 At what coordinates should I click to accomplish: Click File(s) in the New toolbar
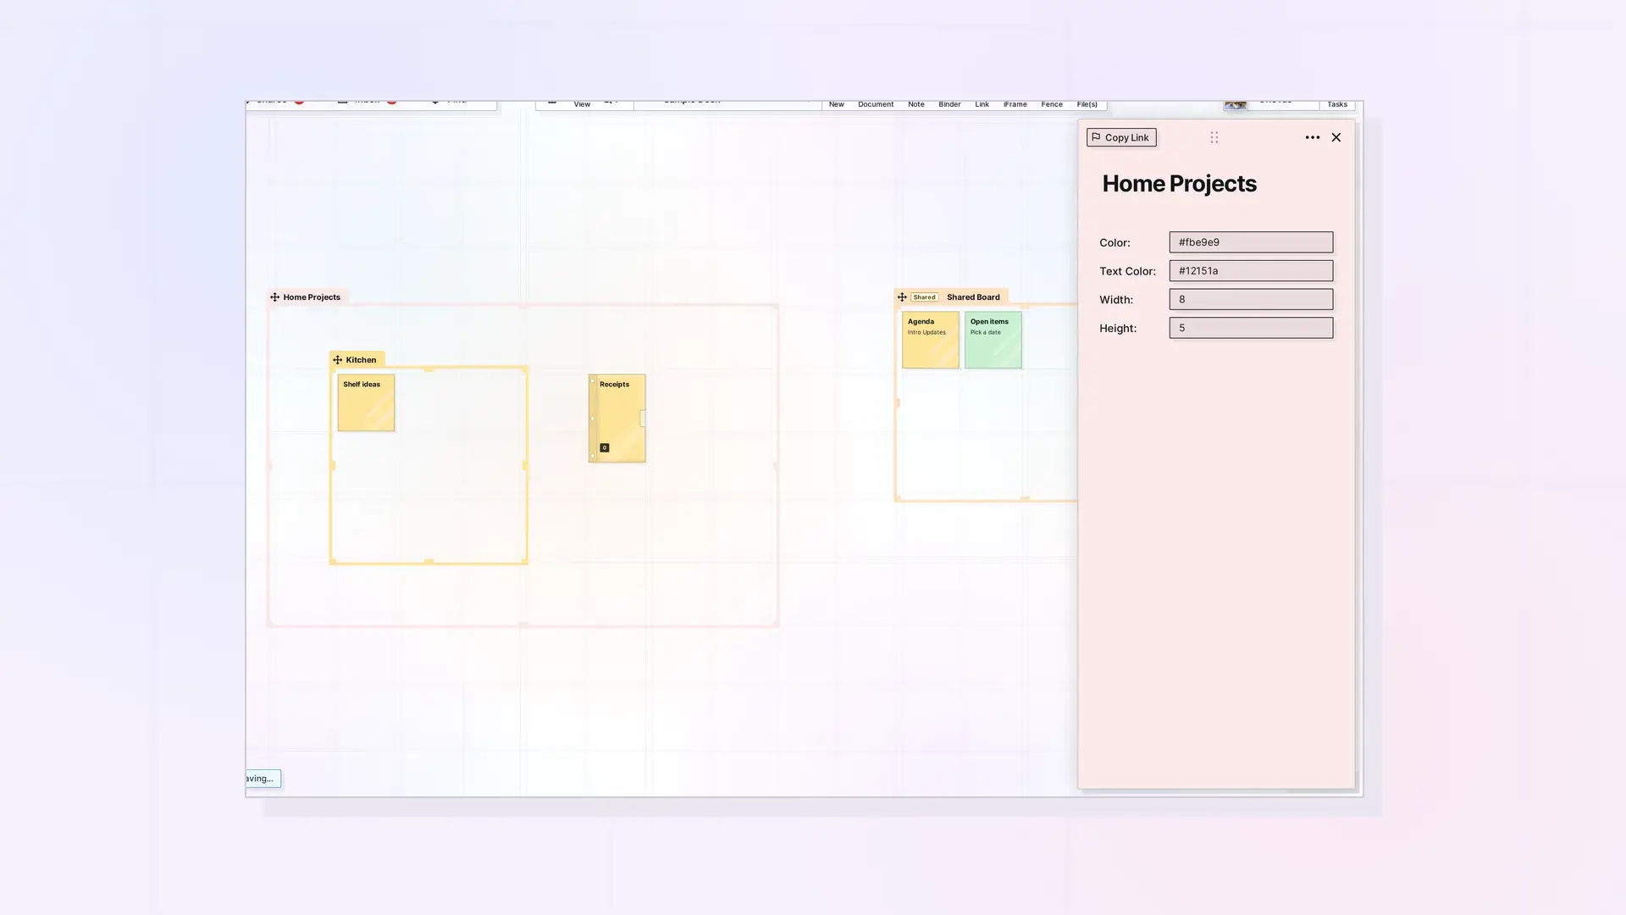click(1087, 104)
